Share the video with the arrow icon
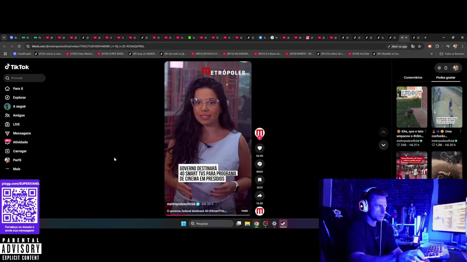This screenshot has height=262, width=467. coord(259,196)
